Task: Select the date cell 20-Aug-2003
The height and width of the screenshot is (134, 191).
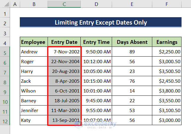Action: tap(64, 71)
